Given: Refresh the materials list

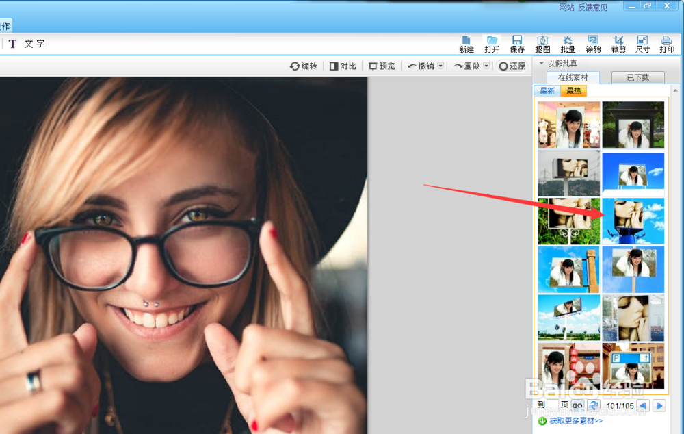Looking at the screenshot, I should 593,406.
